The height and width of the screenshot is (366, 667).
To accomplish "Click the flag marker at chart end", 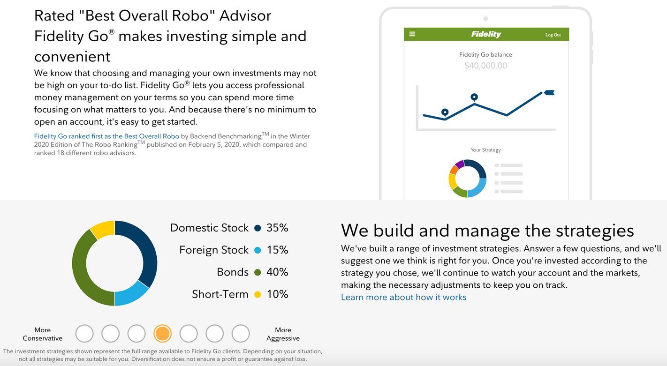I will pos(549,93).
